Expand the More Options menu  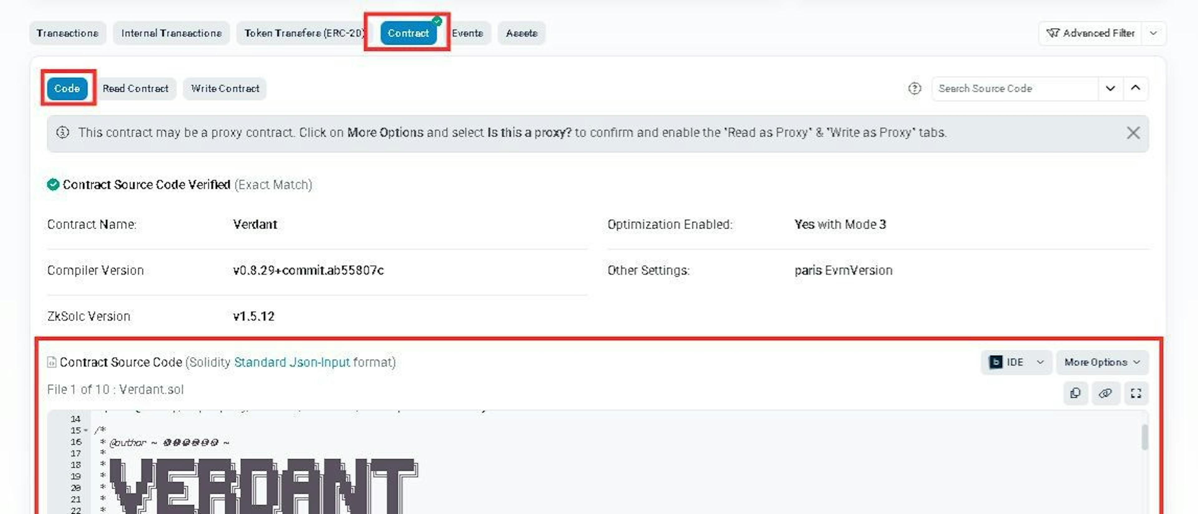pyautogui.click(x=1101, y=362)
